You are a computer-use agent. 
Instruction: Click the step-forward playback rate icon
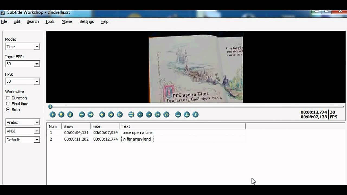pos(120,115)
